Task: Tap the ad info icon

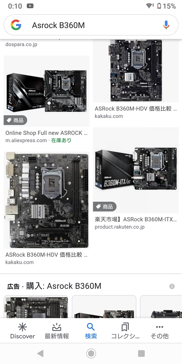Action: 172,286
